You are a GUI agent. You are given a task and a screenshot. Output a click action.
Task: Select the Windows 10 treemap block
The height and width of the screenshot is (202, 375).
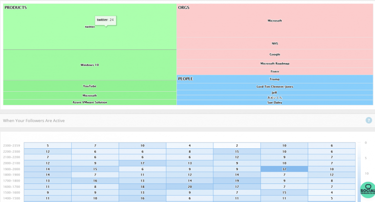pyautogui.click(x=90, y=65)
